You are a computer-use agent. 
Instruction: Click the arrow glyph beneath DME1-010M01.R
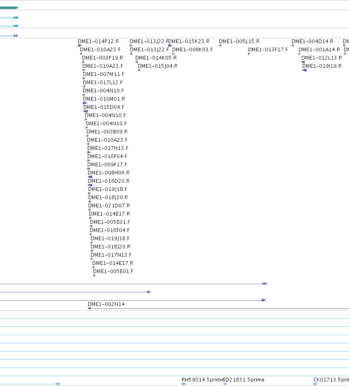[85, 103]
